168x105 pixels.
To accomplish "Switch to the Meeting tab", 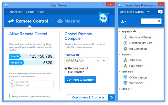I will [x=69, y=21].
